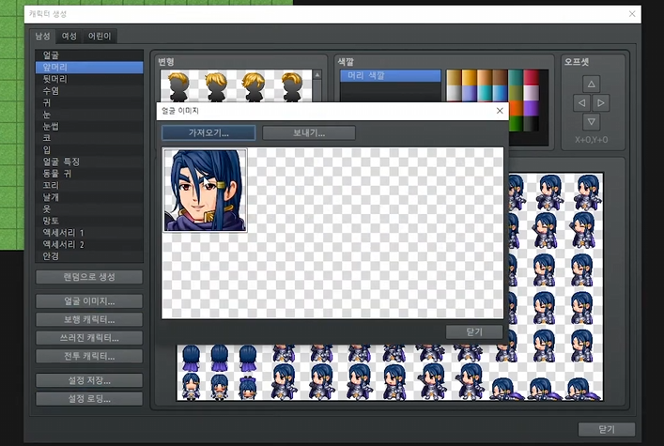The width and height of the screenshot is (664, 446).
Task: Select 뒷머리 in the parts list
Action: (x=89, y=79)
